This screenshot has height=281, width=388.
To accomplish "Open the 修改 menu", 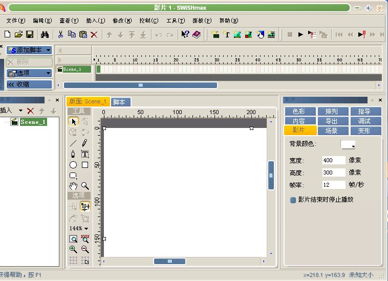I will pyautogui.click(x=121, y=21).
